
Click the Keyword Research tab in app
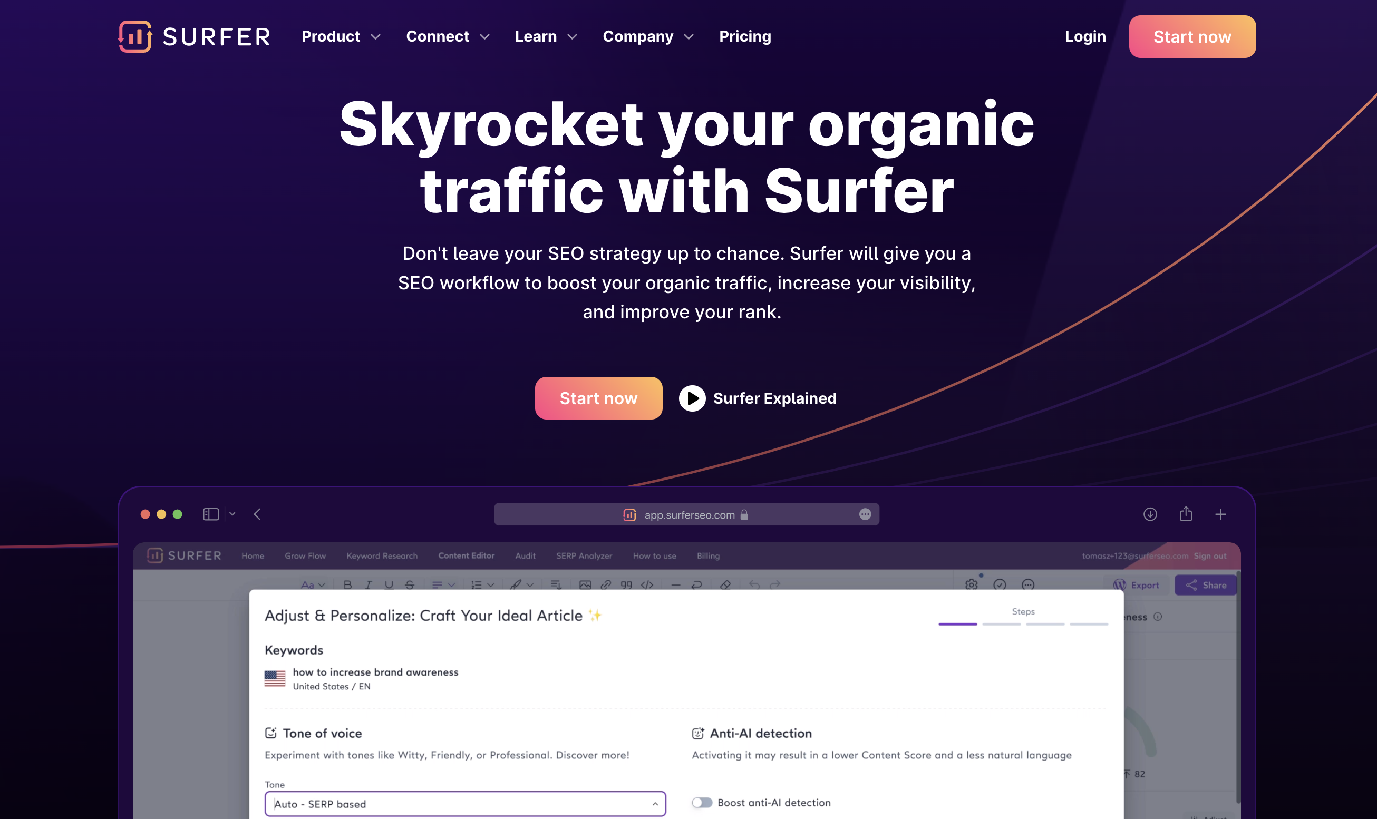[381, 555]
